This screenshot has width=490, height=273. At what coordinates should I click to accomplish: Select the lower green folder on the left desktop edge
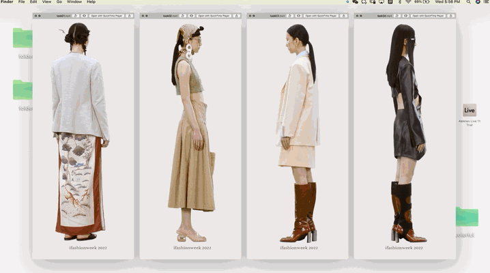(x=23, y=90)
